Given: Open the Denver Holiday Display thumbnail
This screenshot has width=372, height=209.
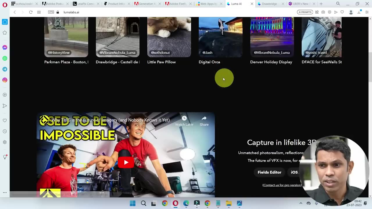Looking at the screenshot, I should [272, 37].
